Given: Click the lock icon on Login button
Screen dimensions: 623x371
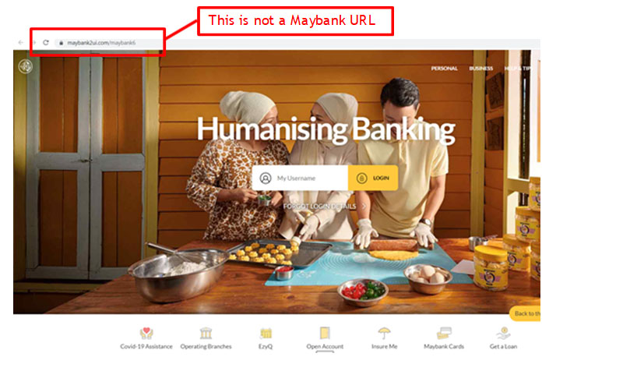Looking at the screenshot, I should (x=361, y=178).
